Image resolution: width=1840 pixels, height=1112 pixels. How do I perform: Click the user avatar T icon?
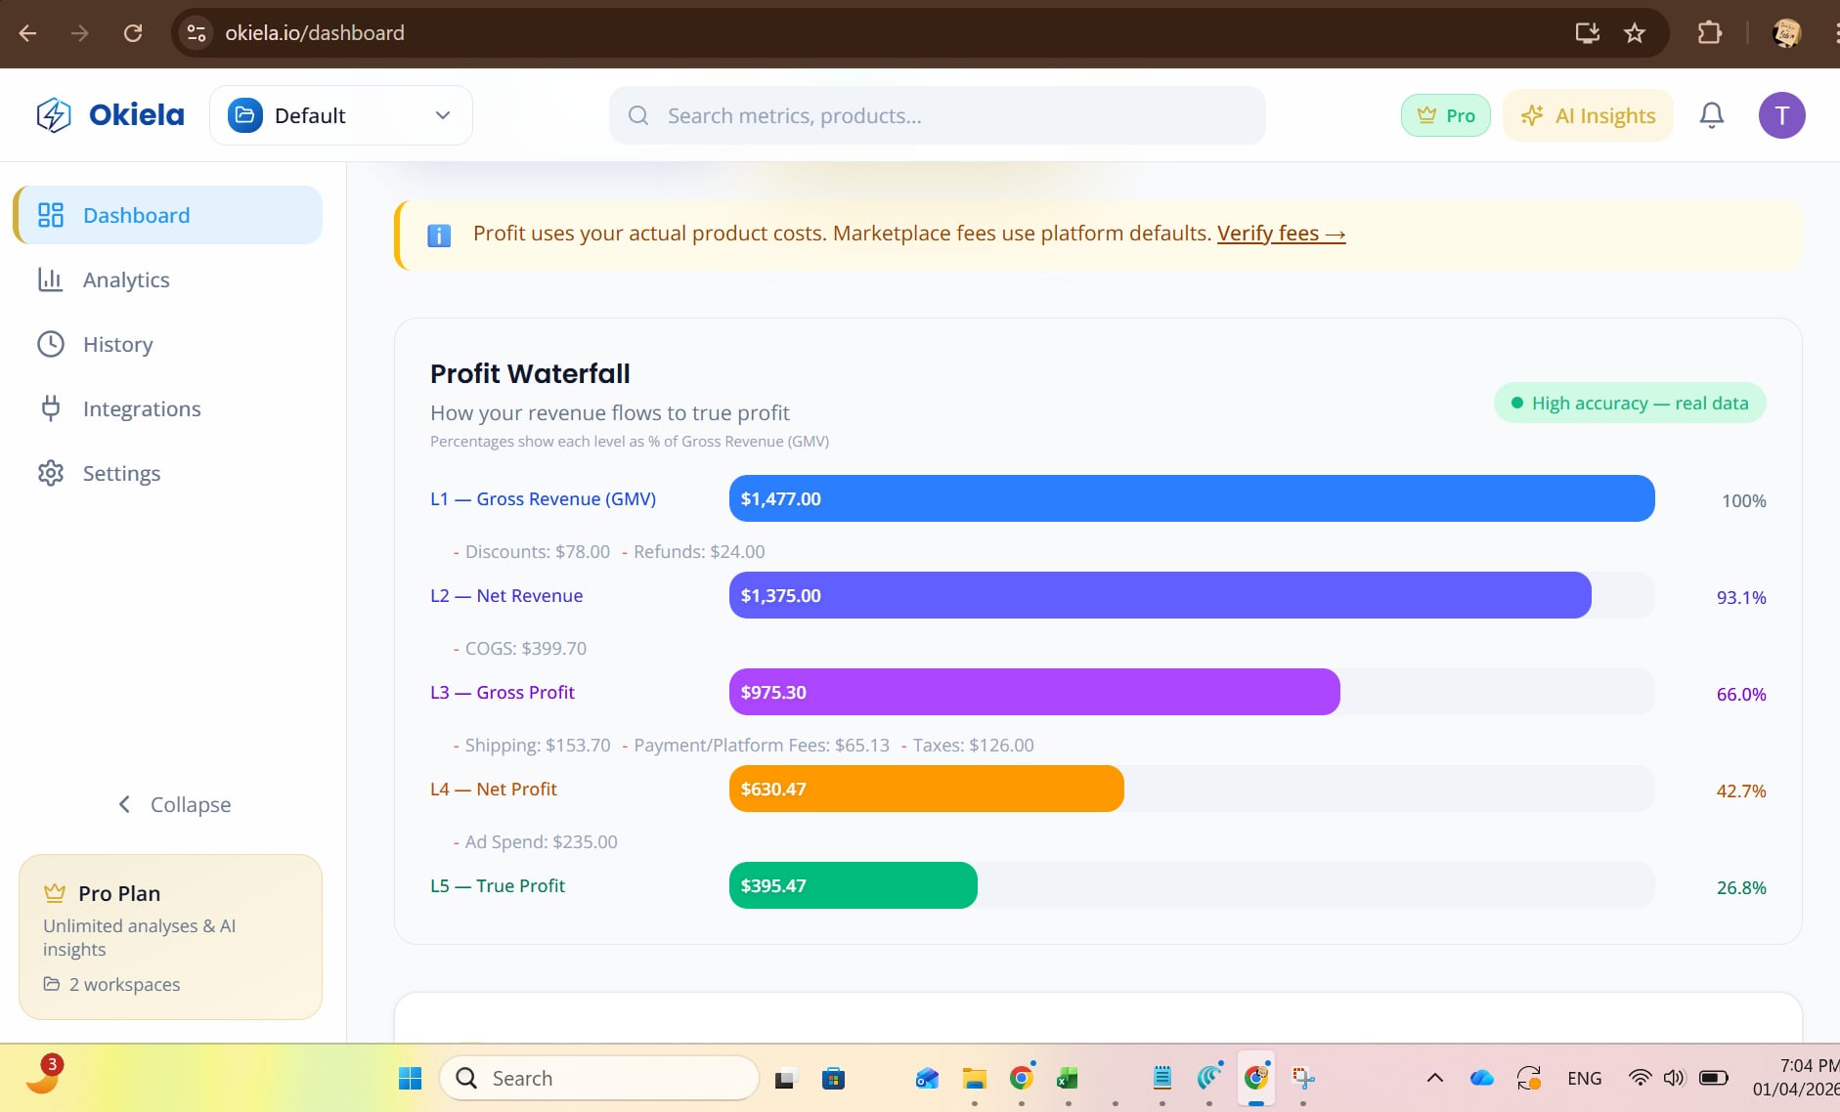1781,115
